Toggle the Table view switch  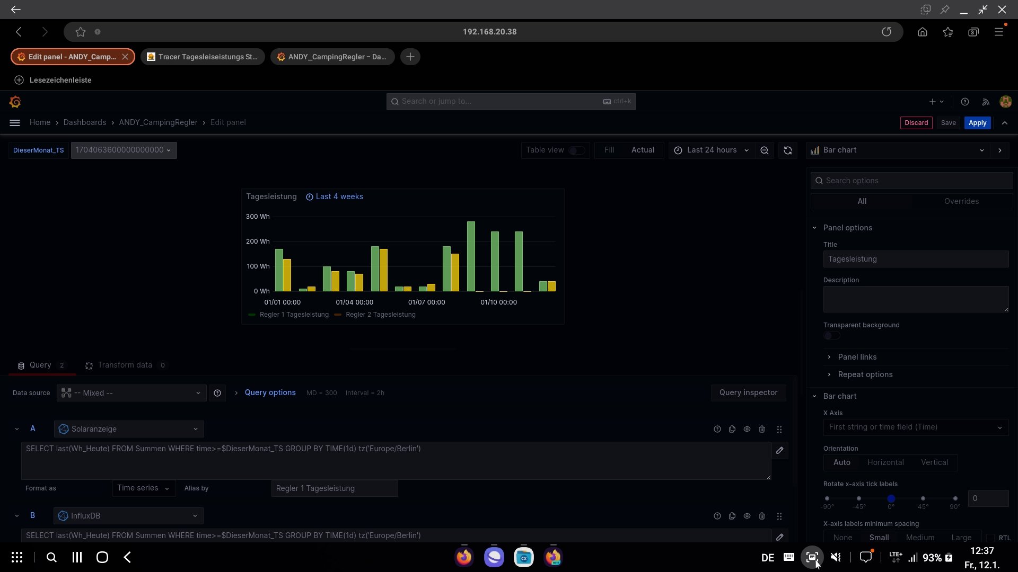click(x=576, y=150)
